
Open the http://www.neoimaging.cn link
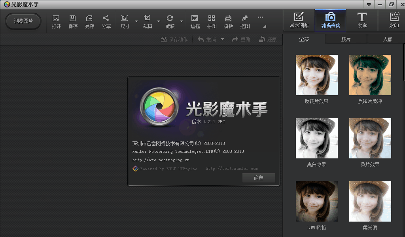pyautogui.click(x=161, y=160)
